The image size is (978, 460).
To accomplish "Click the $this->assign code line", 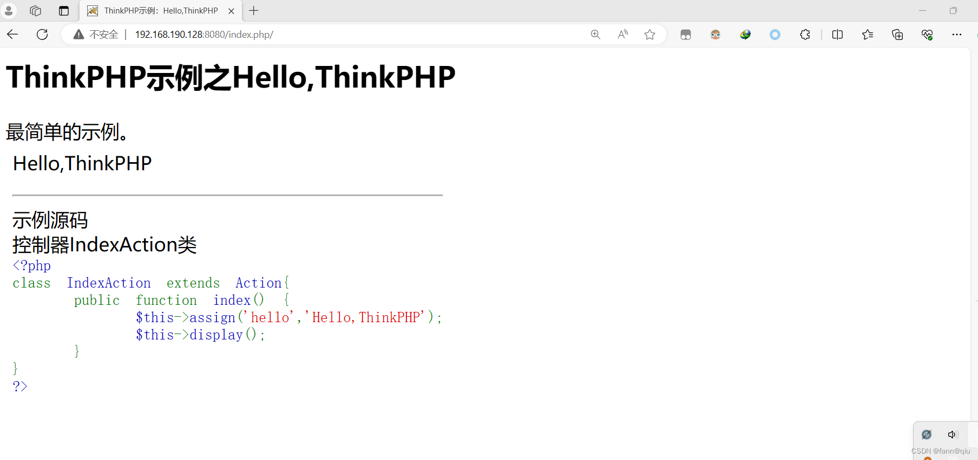I will (x=289, y=317).
